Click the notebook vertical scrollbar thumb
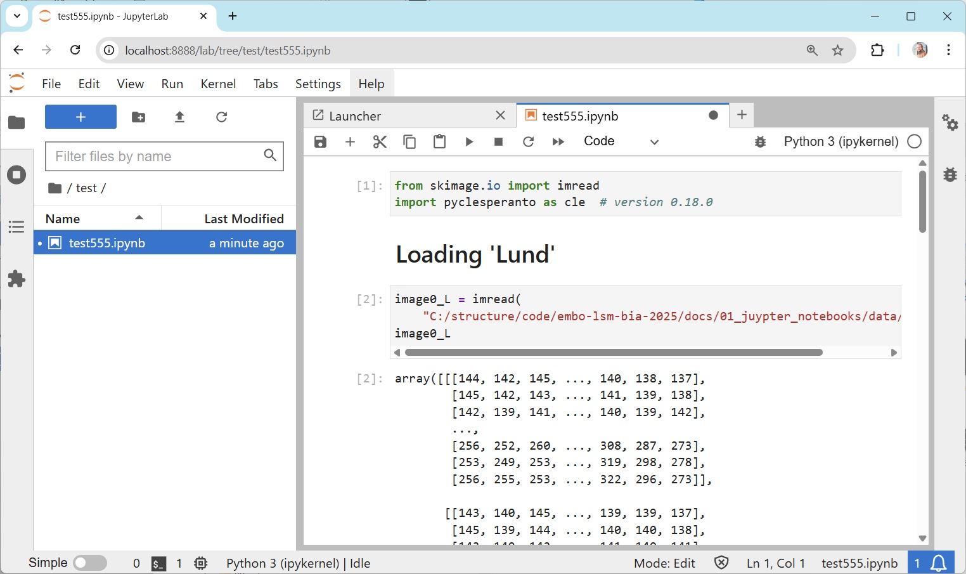Screen dimensions: 966x574 coord(922,202)
